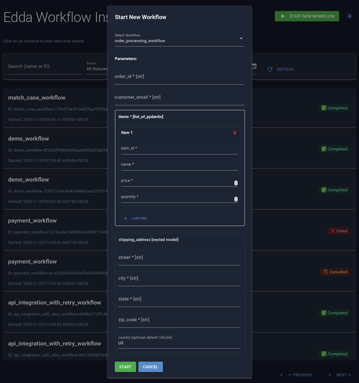Click the Start New Workflow header button
359x383 pixels.
tap(307, 16)
